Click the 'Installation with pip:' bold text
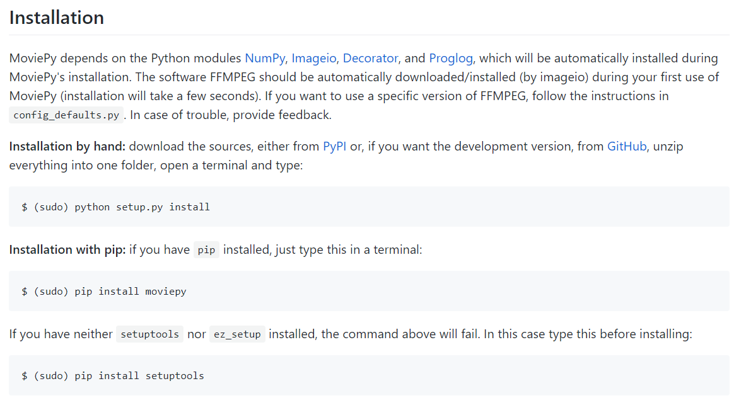The image size is (734, 398). 67,250
